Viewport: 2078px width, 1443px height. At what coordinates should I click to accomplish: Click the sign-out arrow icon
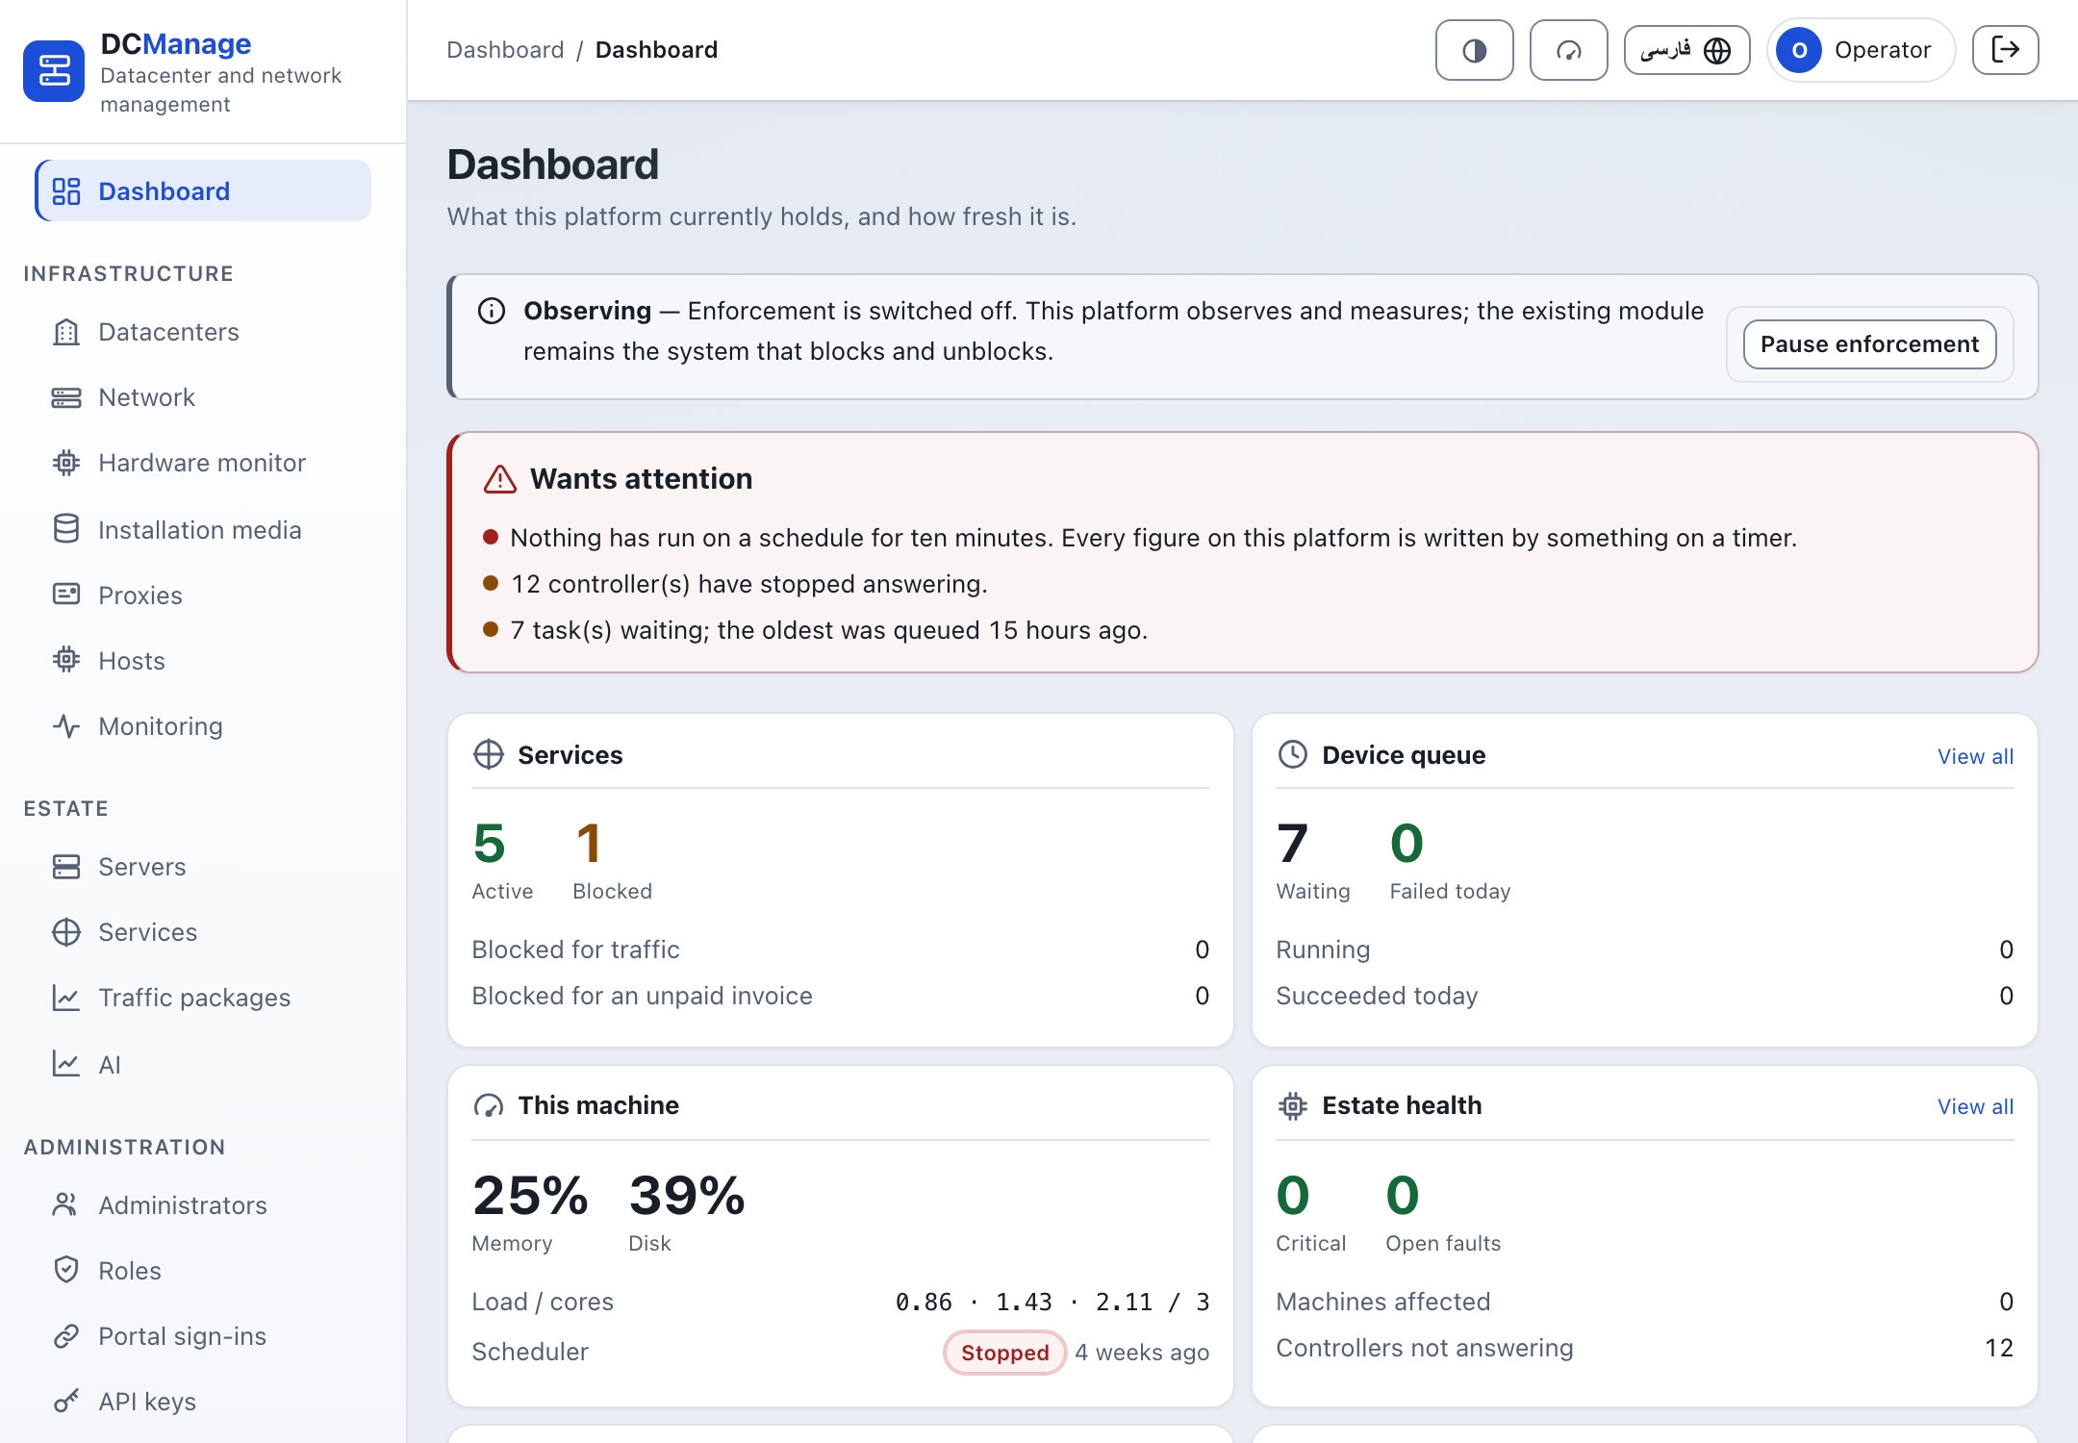pyautogui.click(x=2005, y=50)
